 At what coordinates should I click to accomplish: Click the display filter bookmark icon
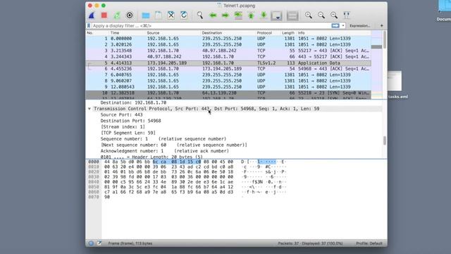click(89, 25)
